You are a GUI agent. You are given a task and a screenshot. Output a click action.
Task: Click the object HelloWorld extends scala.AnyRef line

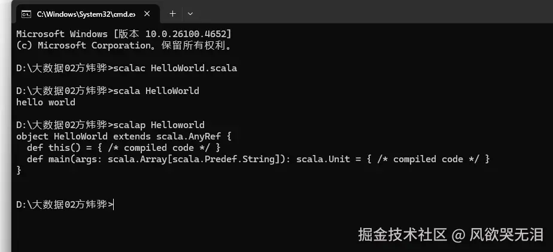click(x=124, y=136)
